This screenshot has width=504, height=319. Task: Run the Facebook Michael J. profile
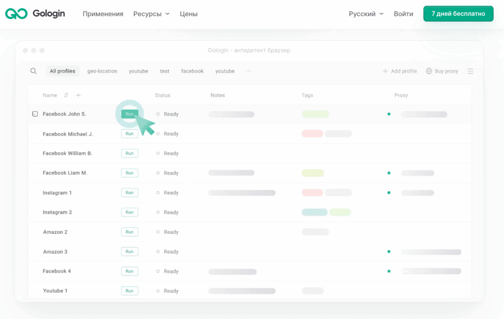point(129,134)
